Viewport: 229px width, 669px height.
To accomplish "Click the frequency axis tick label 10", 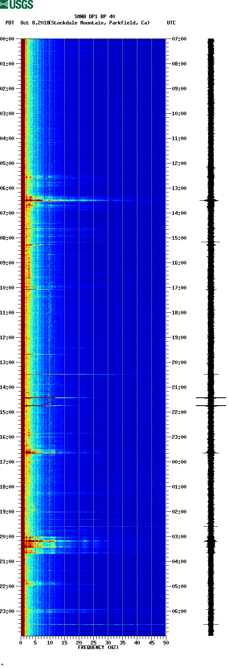I will (50, 643).
